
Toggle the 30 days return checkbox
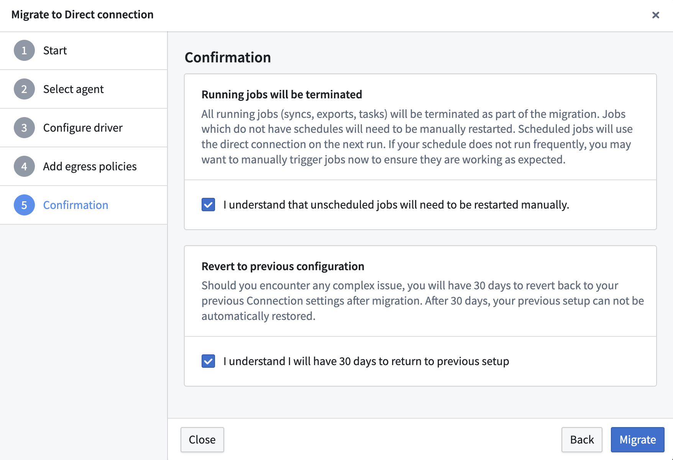[208, 361]
